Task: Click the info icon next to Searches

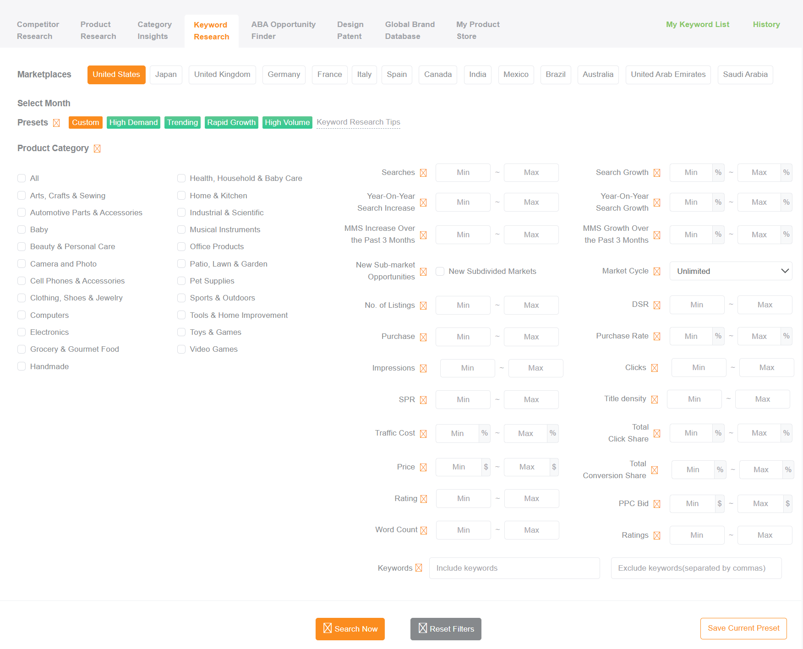Action: click(x=424, y=173)
